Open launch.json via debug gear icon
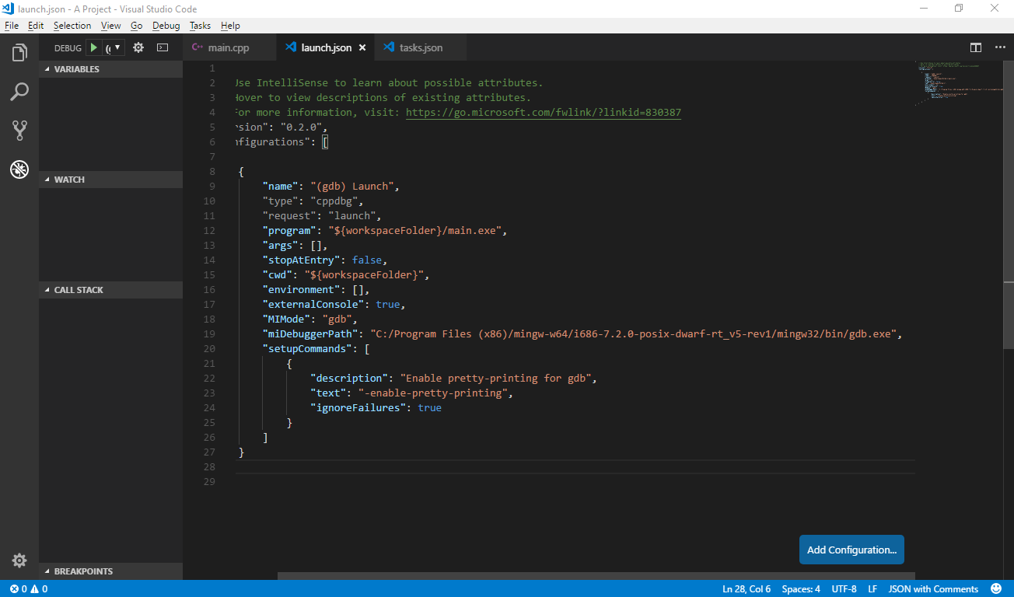 coord(138,47)
